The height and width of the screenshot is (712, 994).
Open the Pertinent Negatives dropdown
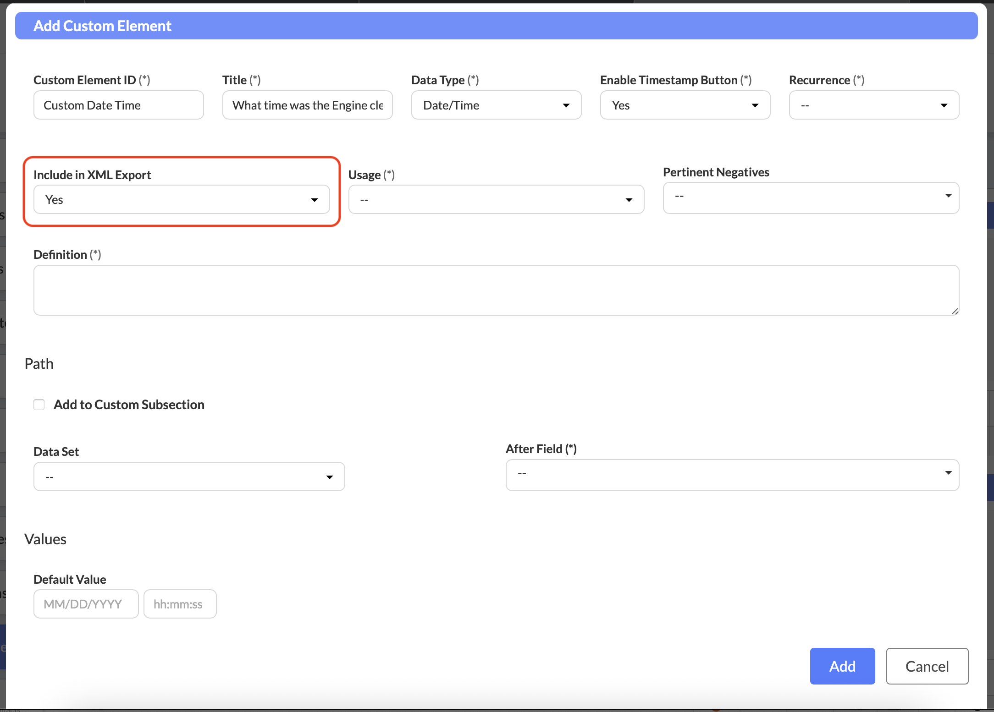(811, 197)
